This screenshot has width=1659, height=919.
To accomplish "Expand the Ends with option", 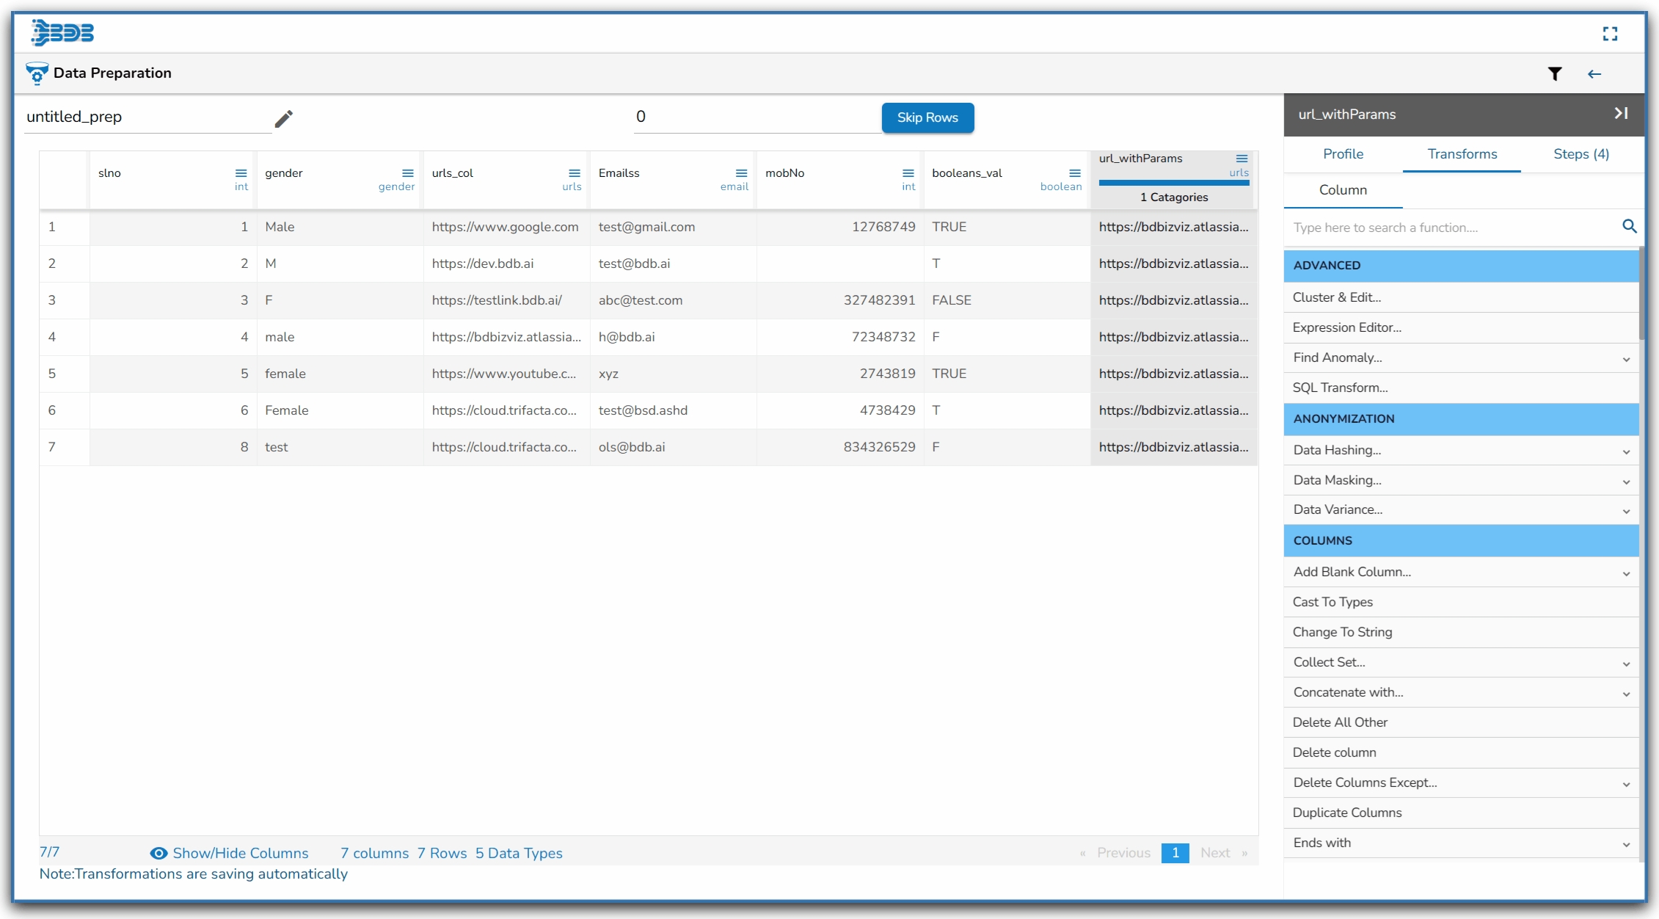I will (x=1626, y=843).
